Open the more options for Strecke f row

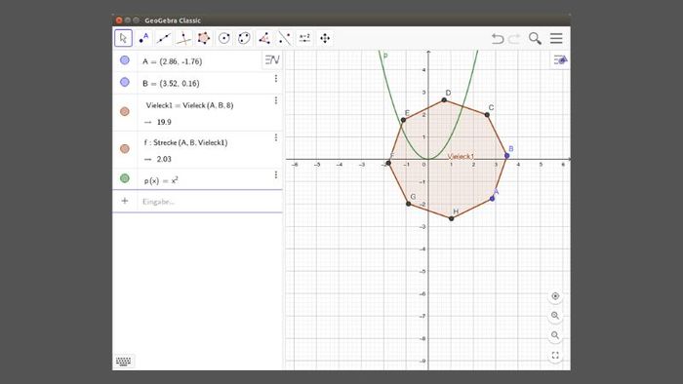coord(276,137)
